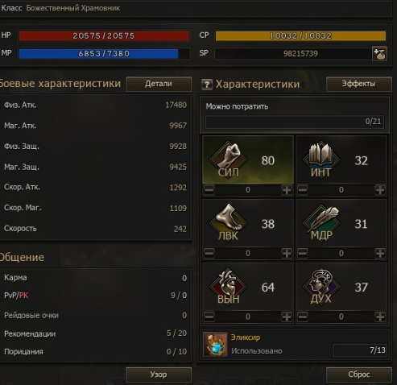Increase ДУХ points with plus button
The image size is (397, 385).
coord(380,317)
